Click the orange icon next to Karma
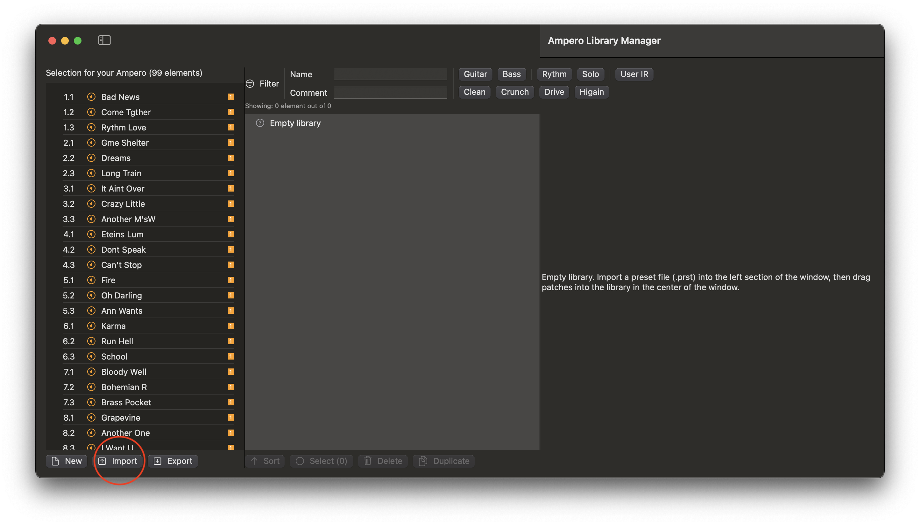This screenshot has height=525, width=920. tap(91, 326)
